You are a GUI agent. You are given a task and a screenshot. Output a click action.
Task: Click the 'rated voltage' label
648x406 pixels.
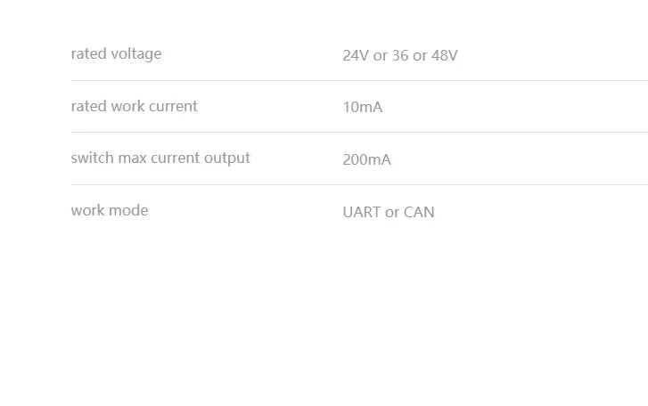[116, 54]
